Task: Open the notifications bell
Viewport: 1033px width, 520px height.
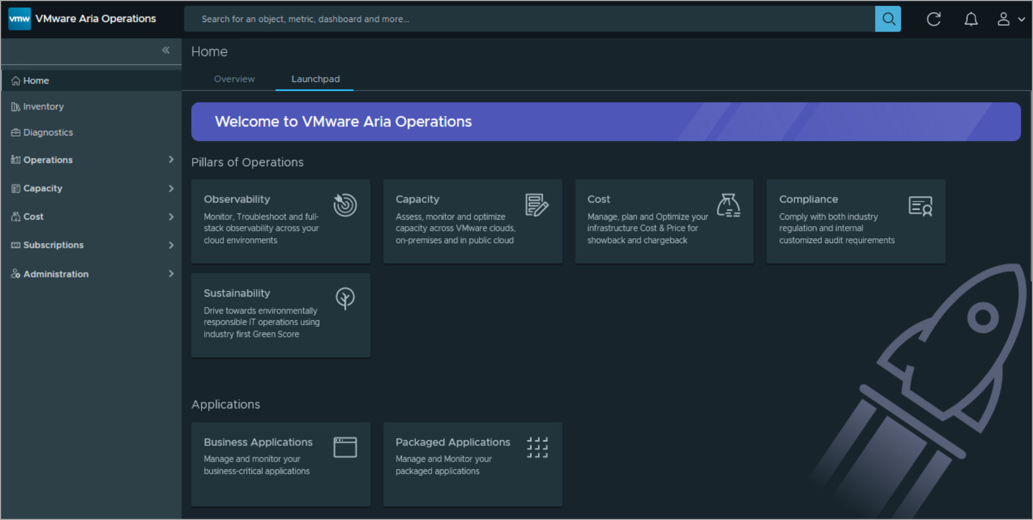Action: pos(971,19)
